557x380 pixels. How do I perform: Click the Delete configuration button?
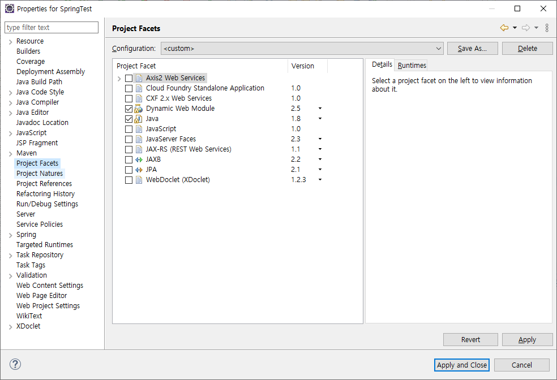click(527, 48)
